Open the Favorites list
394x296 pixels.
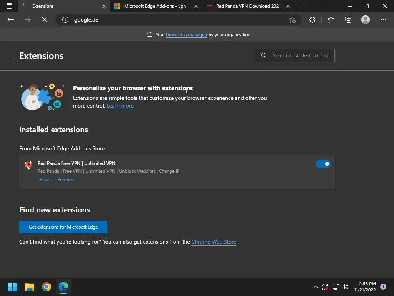331,20
